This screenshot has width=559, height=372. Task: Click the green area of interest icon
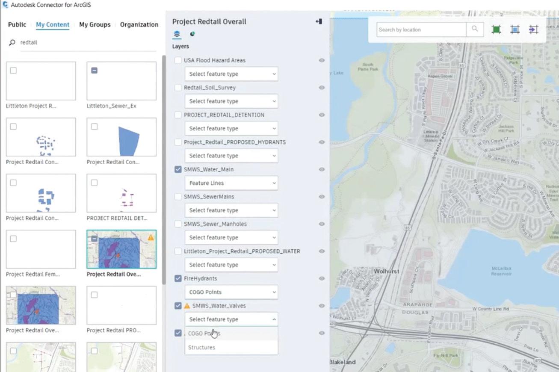(496, 30)
